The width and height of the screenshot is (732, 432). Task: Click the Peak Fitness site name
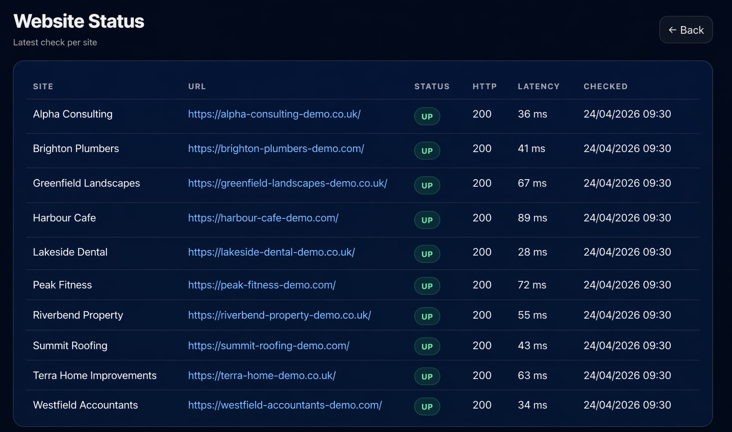click(62, 285)
